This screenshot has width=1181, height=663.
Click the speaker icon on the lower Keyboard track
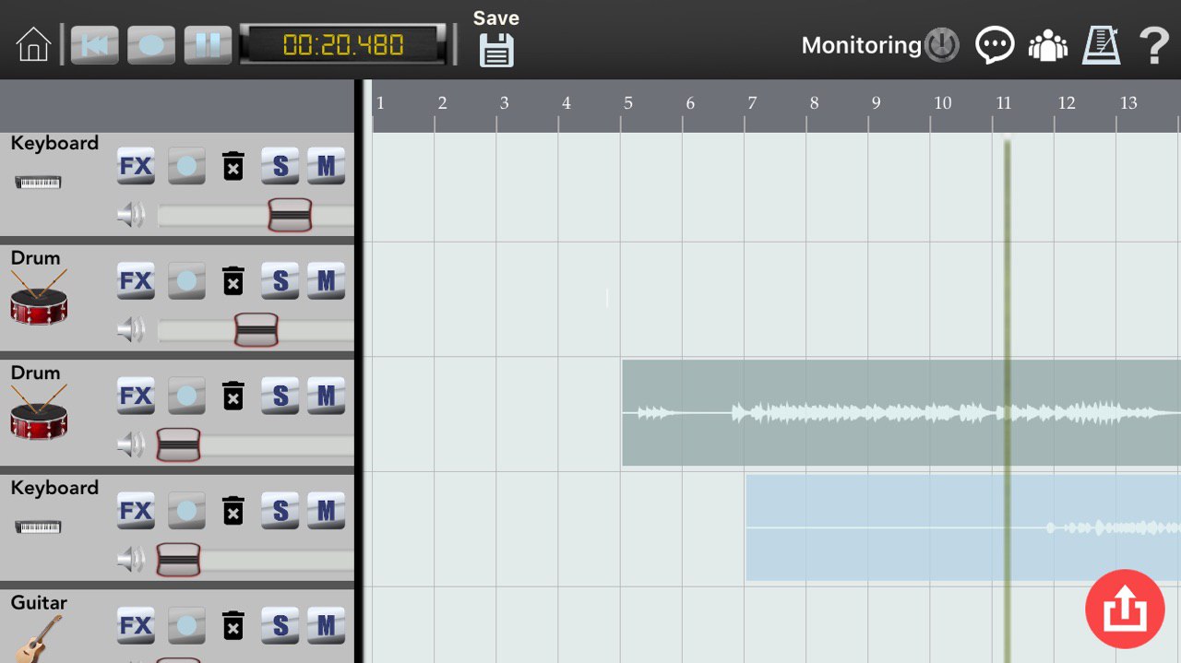point(131,560)
